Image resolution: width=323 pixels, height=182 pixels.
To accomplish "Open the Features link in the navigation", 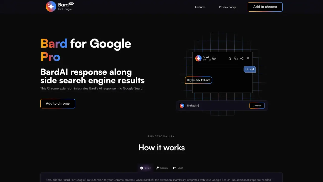I will pos(200,7).
